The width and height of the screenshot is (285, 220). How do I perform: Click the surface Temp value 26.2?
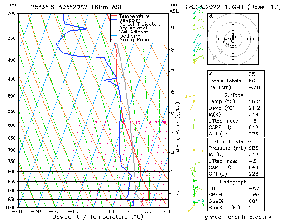pyautogui.click(x=254, y=101)
